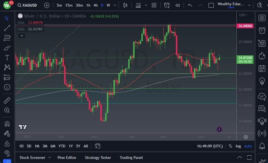Toggle hide all drawings eye icon

[x=7, y=153]
